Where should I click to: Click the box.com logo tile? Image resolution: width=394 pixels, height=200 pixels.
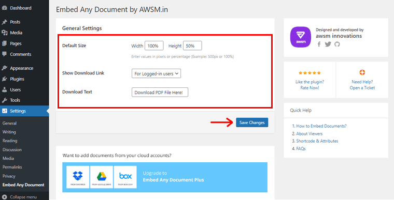[x=125, y=177]
